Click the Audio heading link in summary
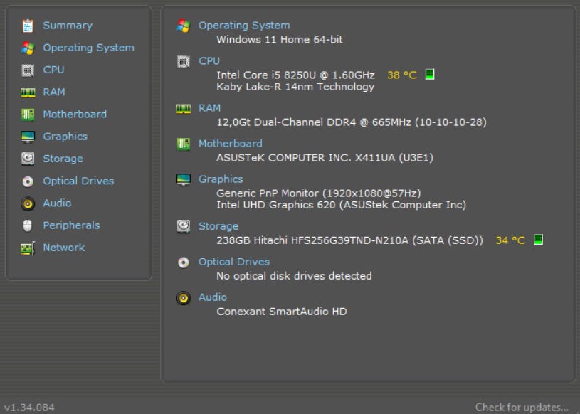 (x=213, y=297)
